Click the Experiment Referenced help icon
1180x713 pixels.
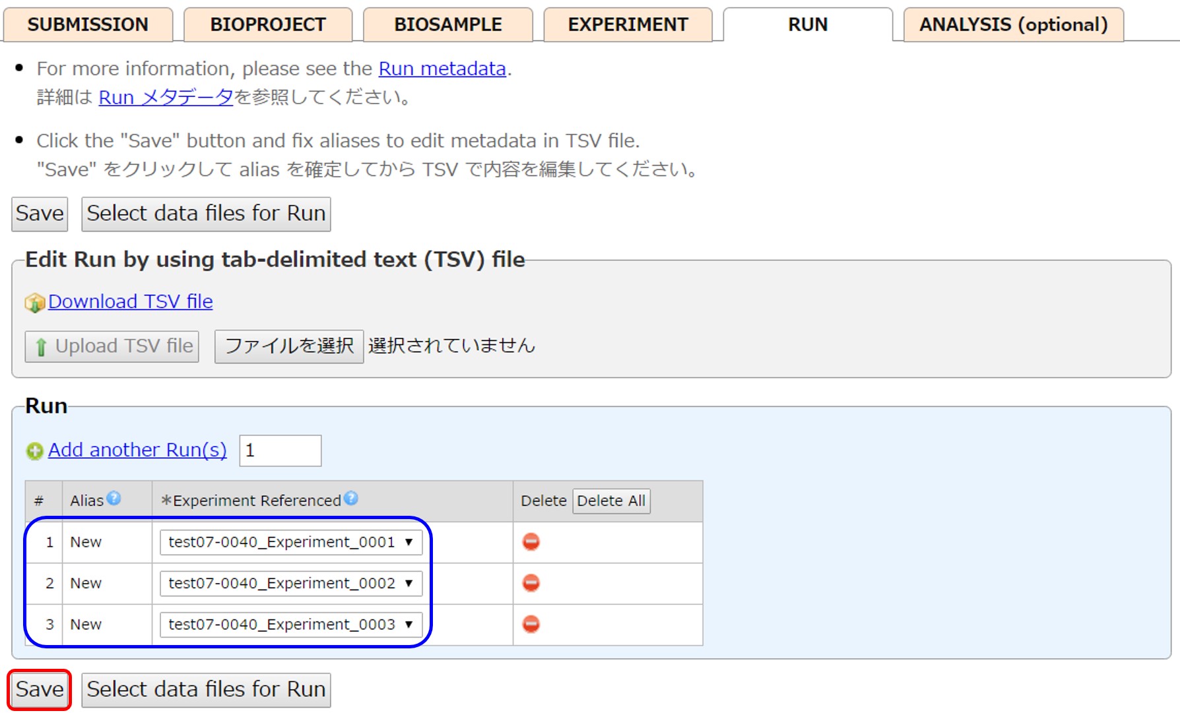click(x=351, y=499)
